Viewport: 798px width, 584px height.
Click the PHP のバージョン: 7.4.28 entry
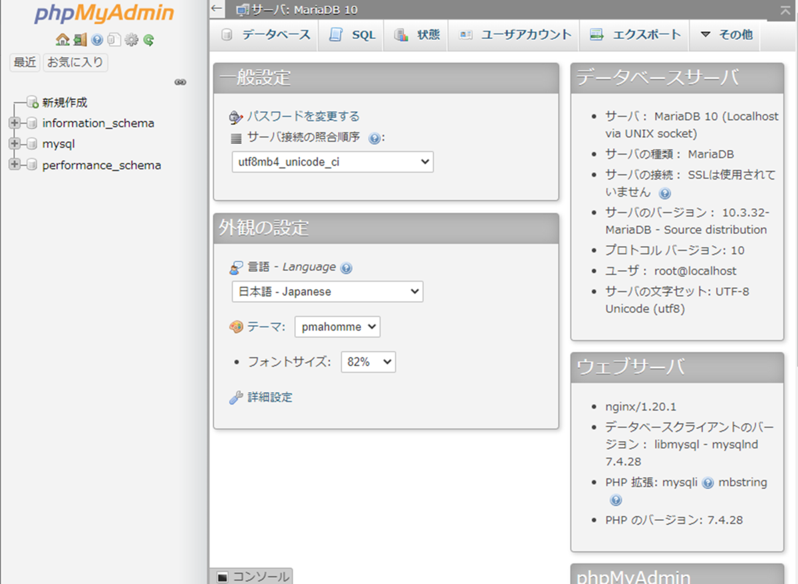tap(674, 520)
